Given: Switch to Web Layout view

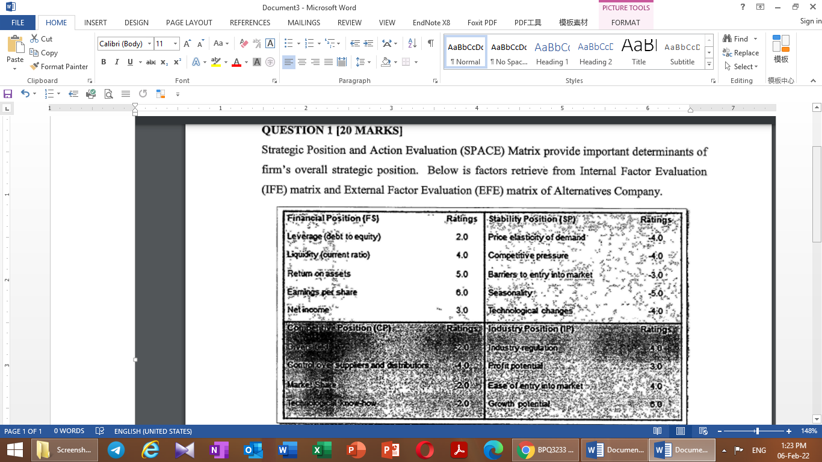Looking at the screenshot, I should [703, 431].
